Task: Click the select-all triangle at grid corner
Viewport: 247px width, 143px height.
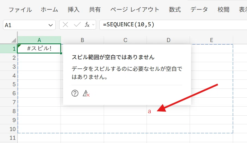Action: (x=14, y=40)
